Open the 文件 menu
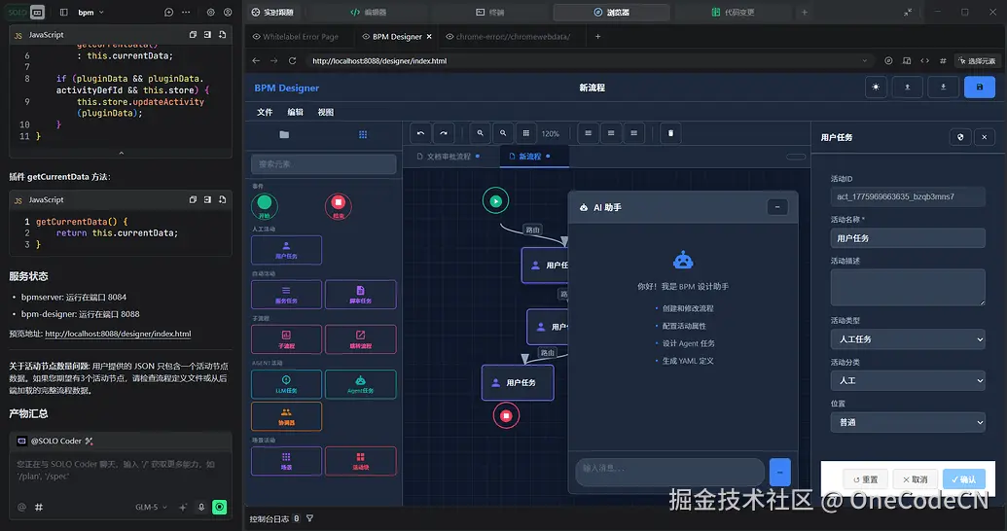Image resolution: width=1007 pixels, height=531 pixels. coord(265,113)
